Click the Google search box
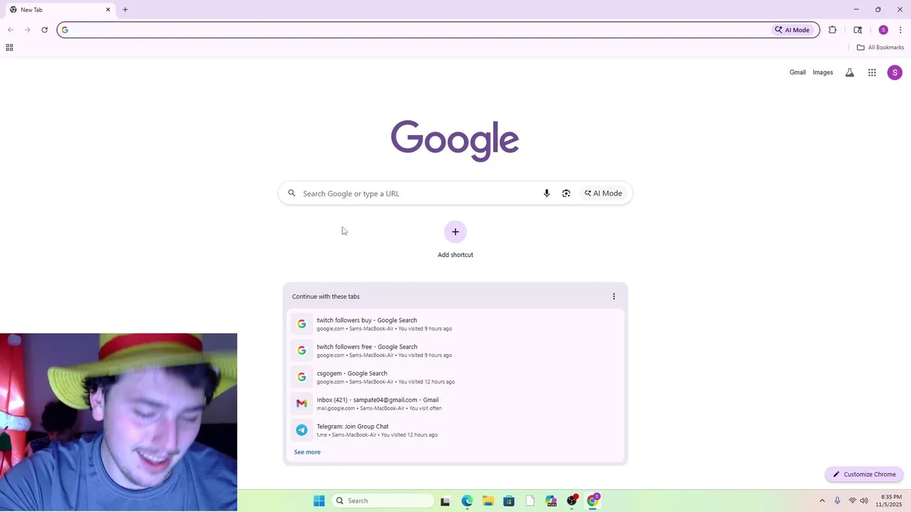 click(x=455, y=193)
